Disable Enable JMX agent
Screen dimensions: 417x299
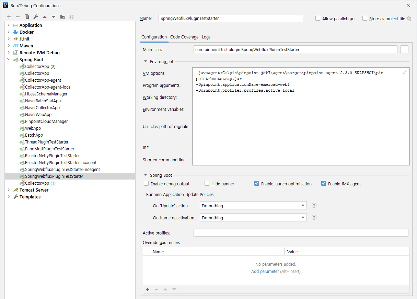pyautogui.click(x=323, y=183)
